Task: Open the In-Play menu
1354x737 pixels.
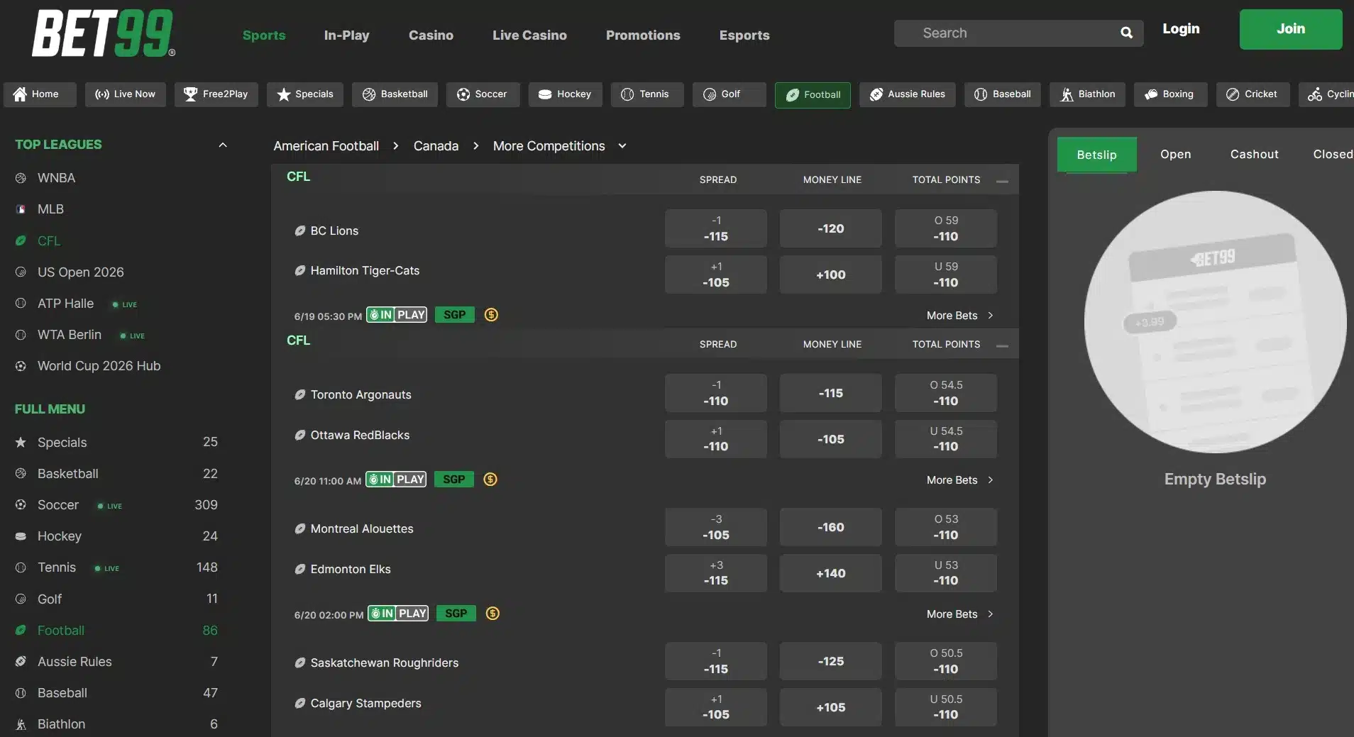Action: click(346, 35)
